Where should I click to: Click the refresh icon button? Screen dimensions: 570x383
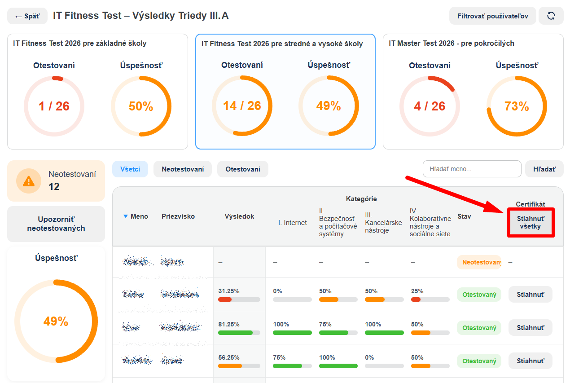551,16
